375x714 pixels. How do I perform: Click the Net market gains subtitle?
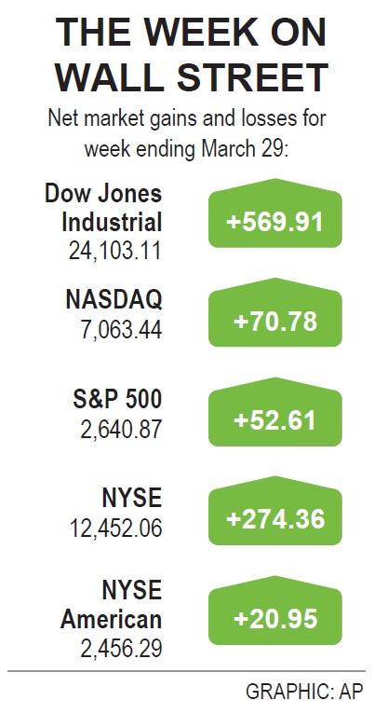(187, 119)
